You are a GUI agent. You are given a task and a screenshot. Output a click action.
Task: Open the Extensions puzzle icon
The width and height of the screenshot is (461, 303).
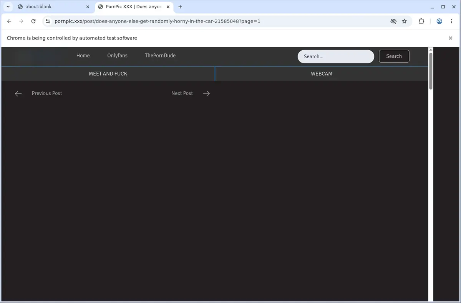click(x=421, y=21)
